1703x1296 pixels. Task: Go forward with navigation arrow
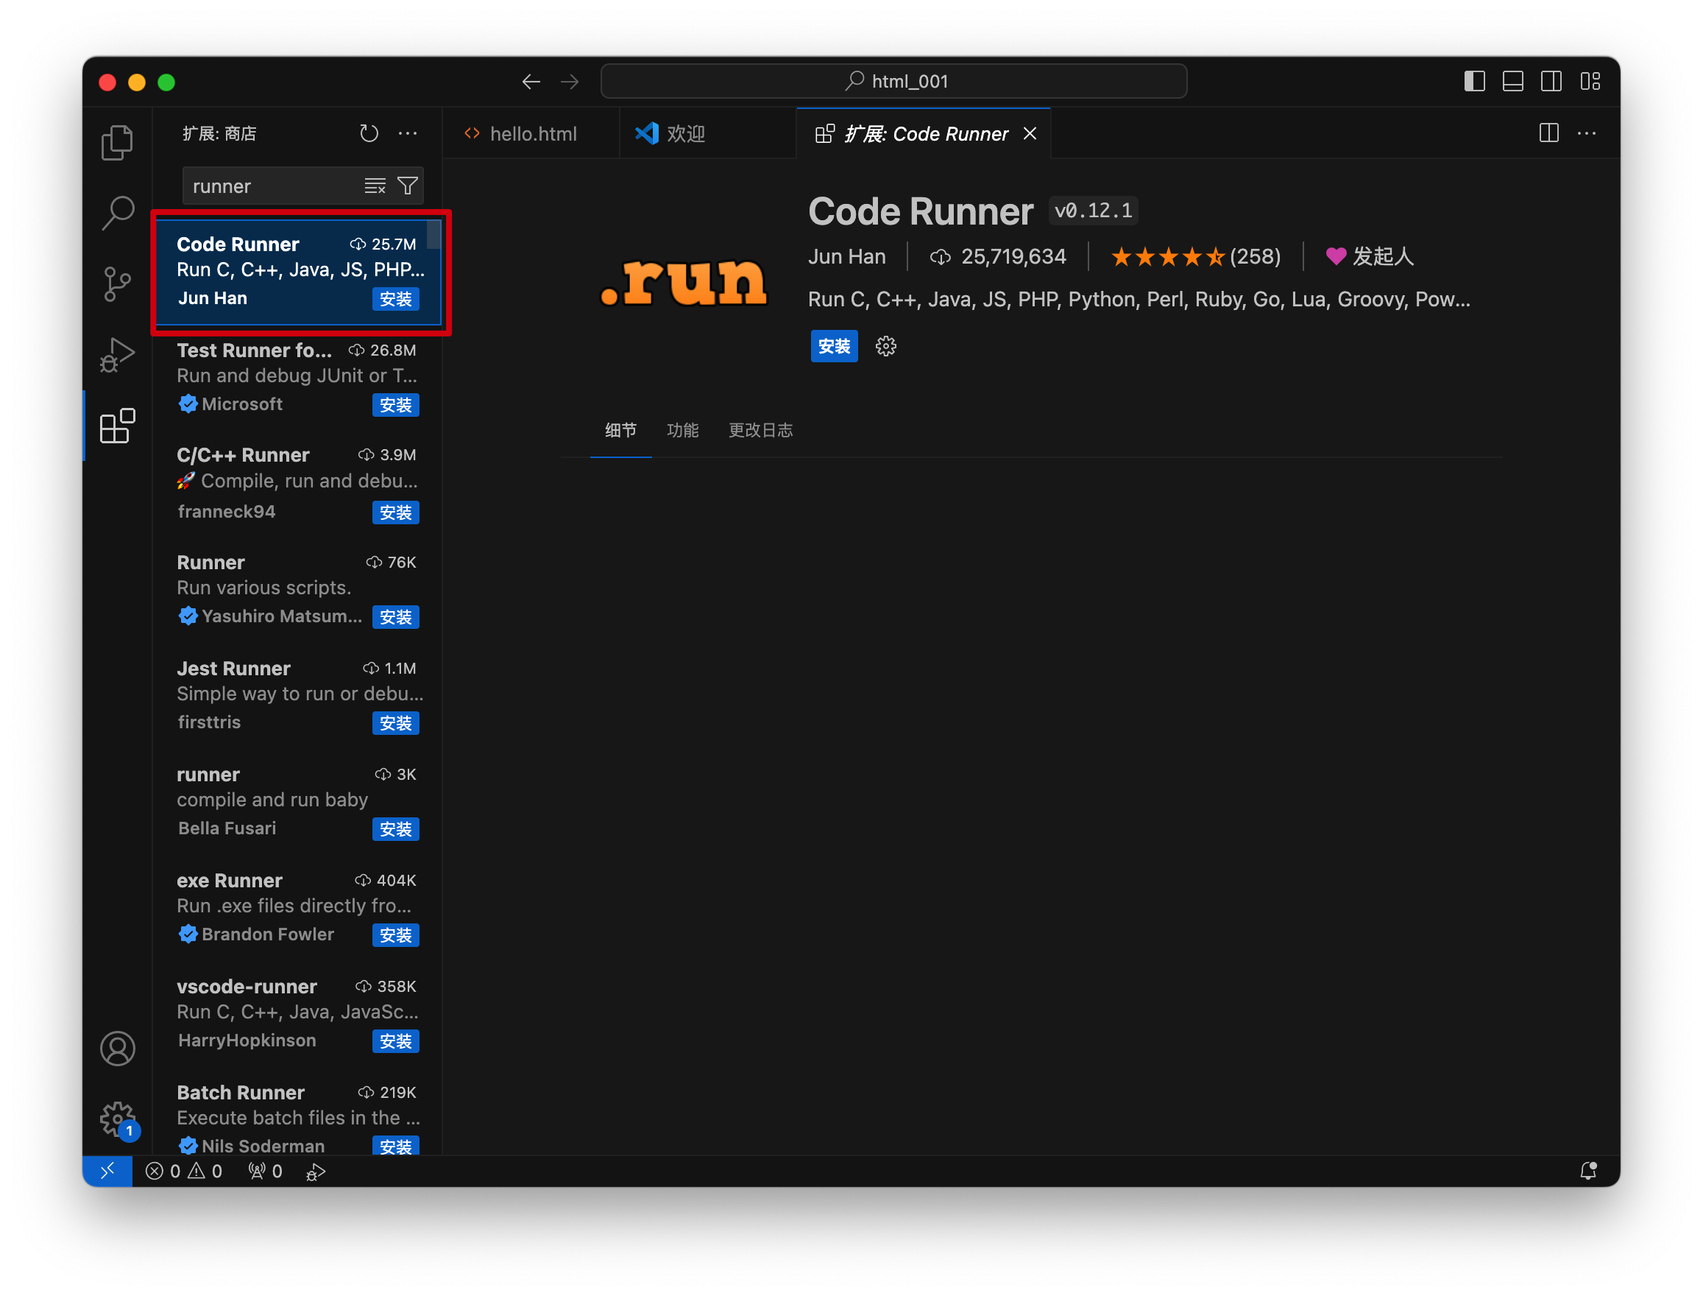point(570,82)
